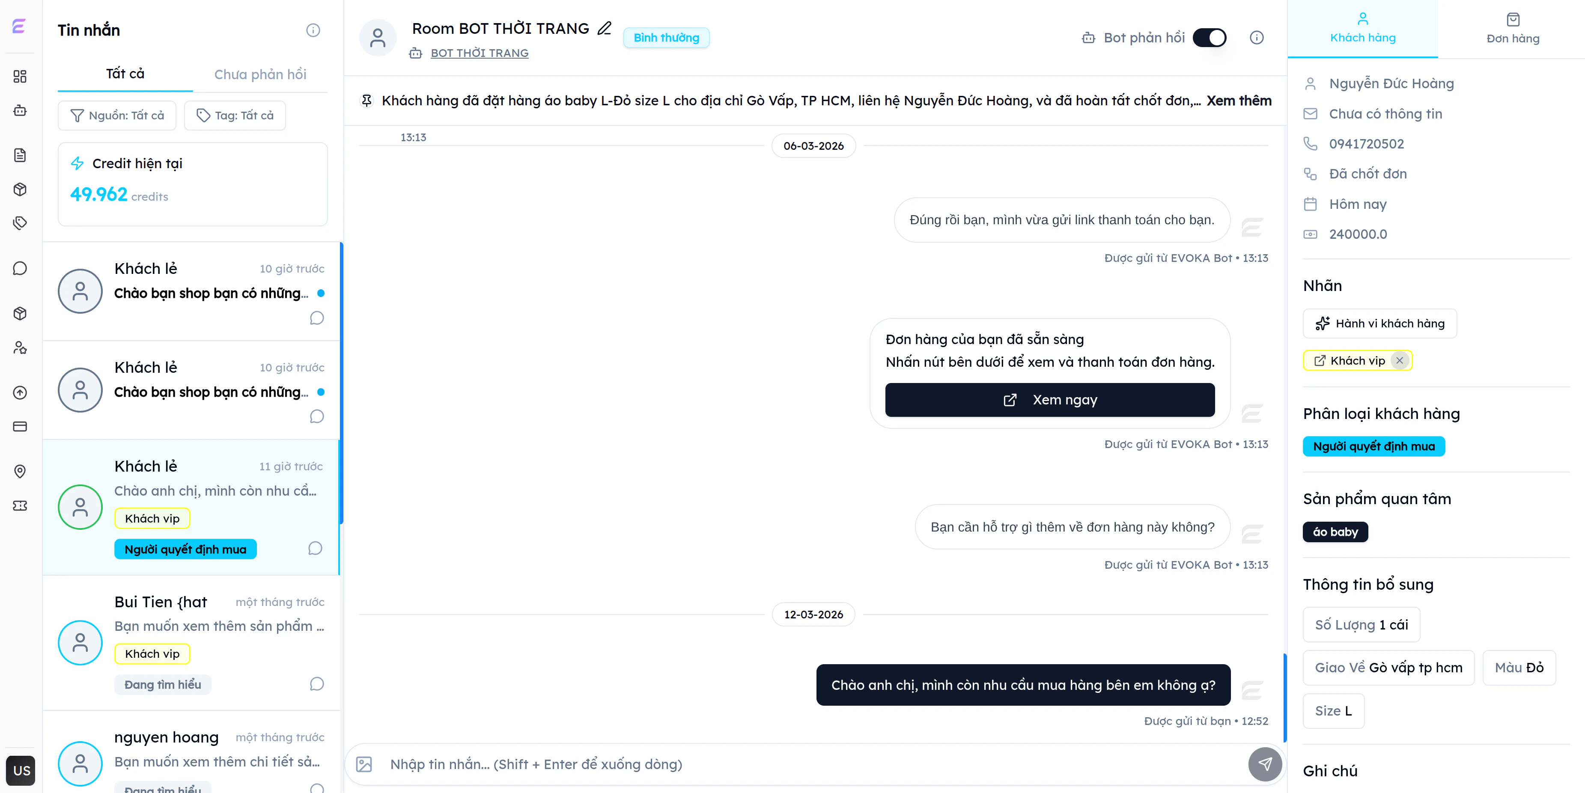
Task: Click the send message paper plane icon
Action: coord(1265,765)
